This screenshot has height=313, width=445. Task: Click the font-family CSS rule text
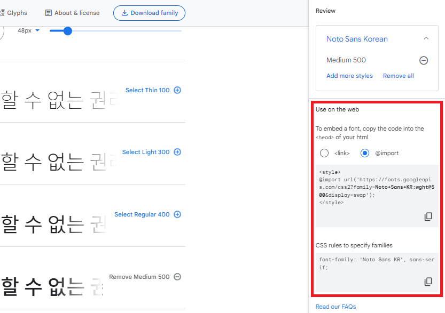point(377,263)
